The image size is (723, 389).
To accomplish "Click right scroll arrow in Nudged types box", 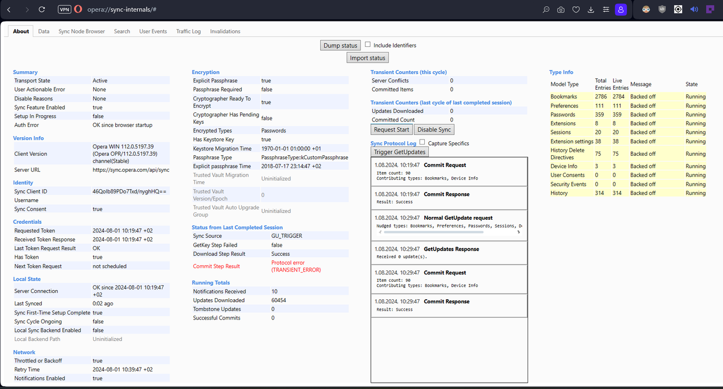I will coord(519,231).
